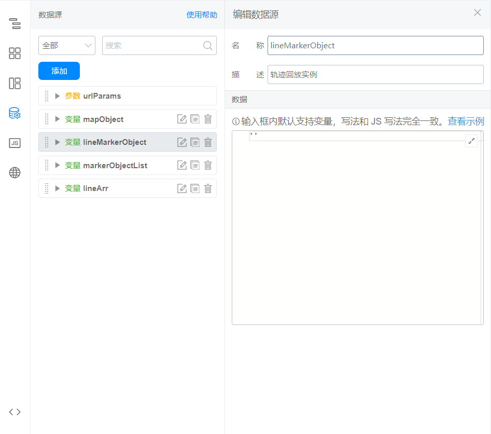Copy the markerObjectList variable
This screenshot has width=491, height=434.
point(195,166)
